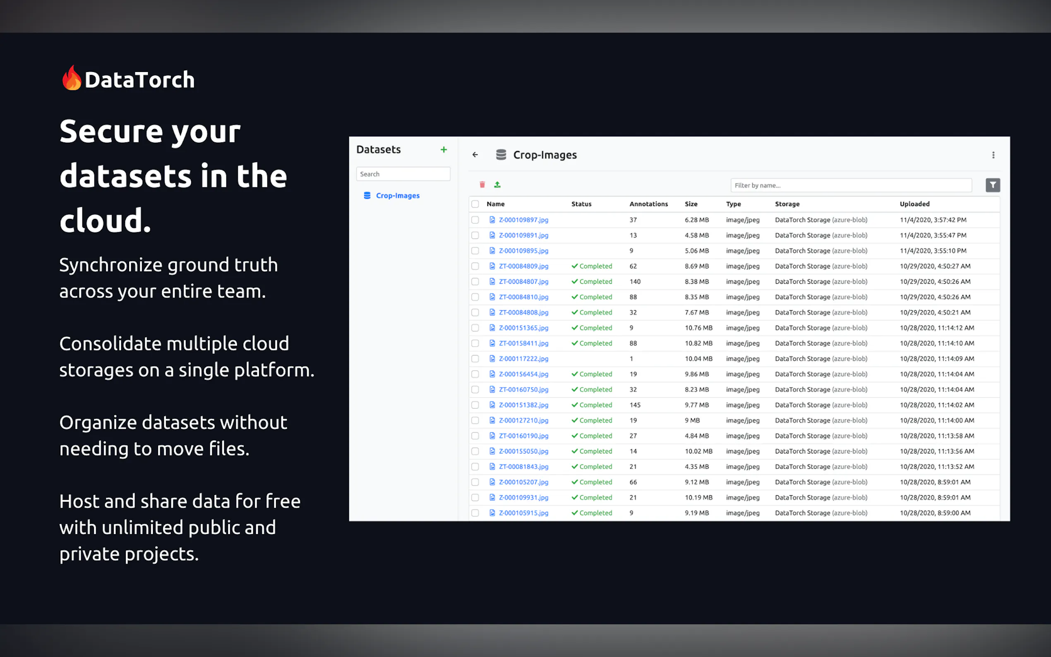Sort by the Storage column header
The height and width of the screenshot is (657, 1051).
coord(787,204)
